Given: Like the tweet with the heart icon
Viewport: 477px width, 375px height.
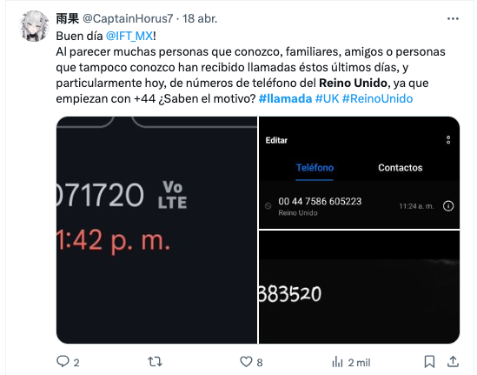Looking at the screenshot, I should (x=246, y=362).
